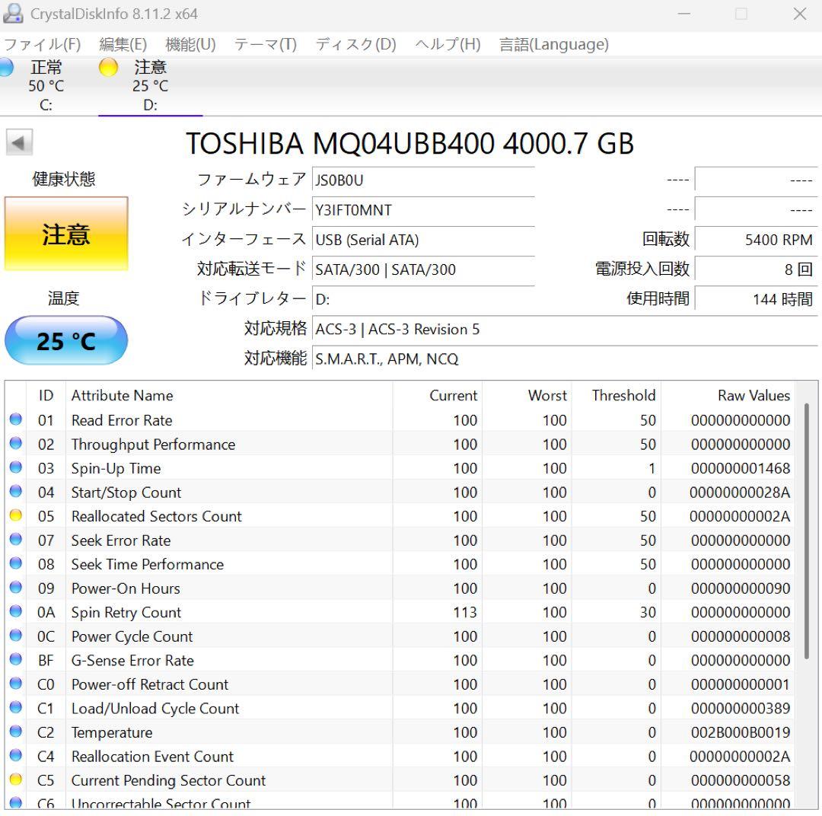This screenshot has width=822, height=816.
Task: Click the 25 °C temperature indicator
Action: click(65, 340)
